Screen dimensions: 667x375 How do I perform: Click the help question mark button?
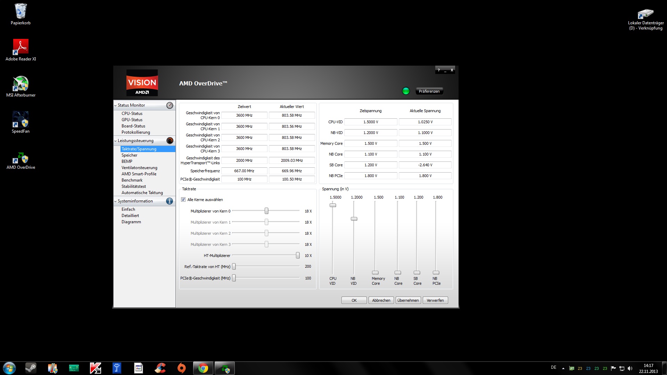[438, 70]
